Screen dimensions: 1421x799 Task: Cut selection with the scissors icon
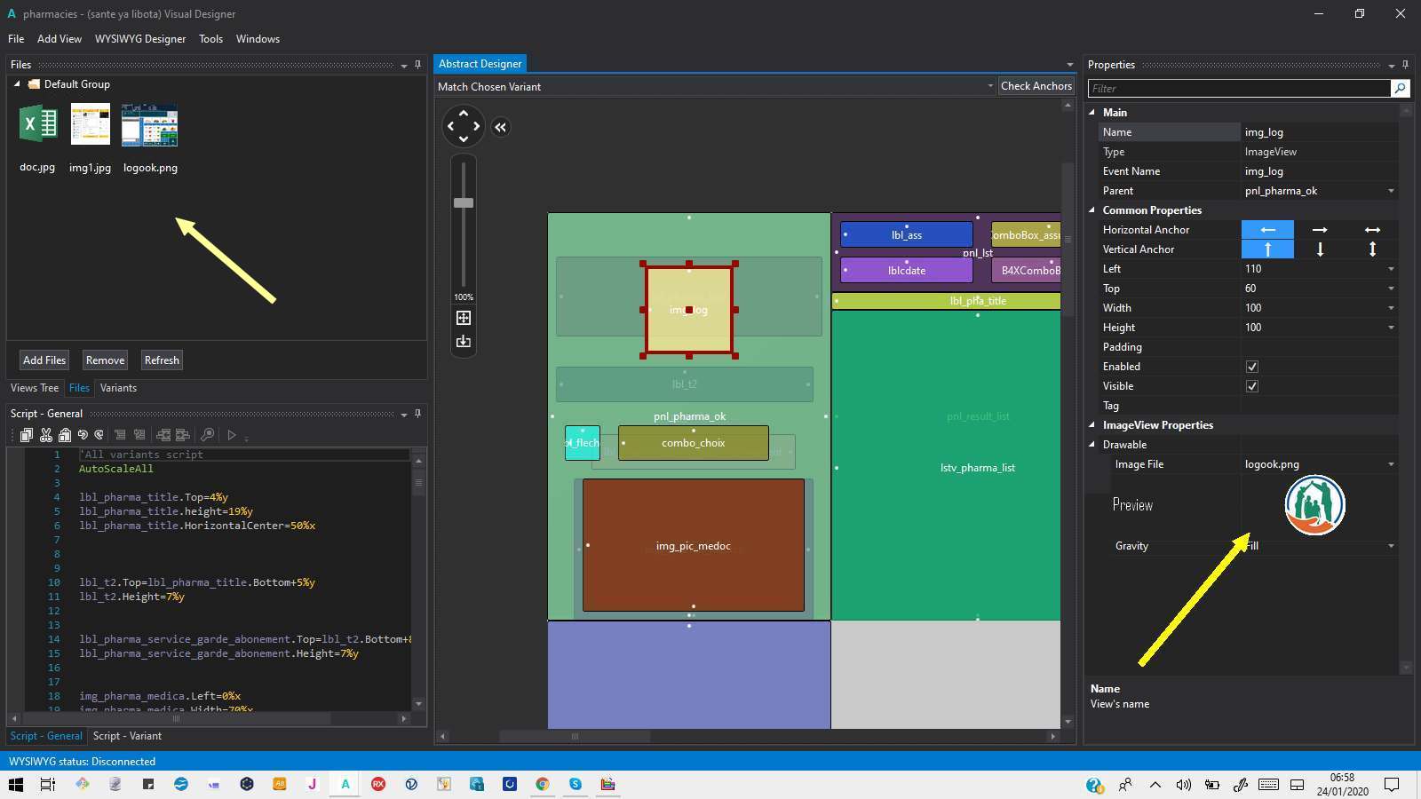coord(46,435)
